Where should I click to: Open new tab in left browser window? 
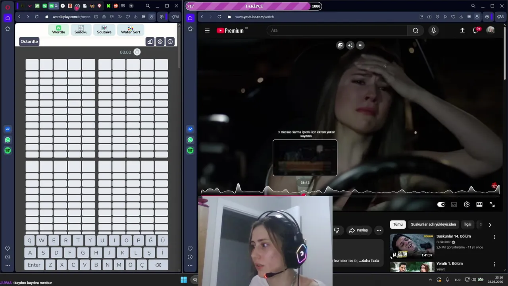coord(131,6)
